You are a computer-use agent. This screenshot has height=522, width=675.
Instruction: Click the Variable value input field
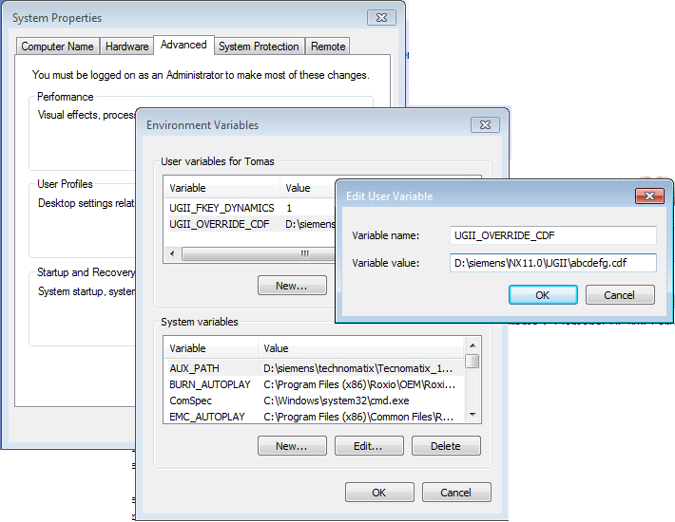[552, 263]
